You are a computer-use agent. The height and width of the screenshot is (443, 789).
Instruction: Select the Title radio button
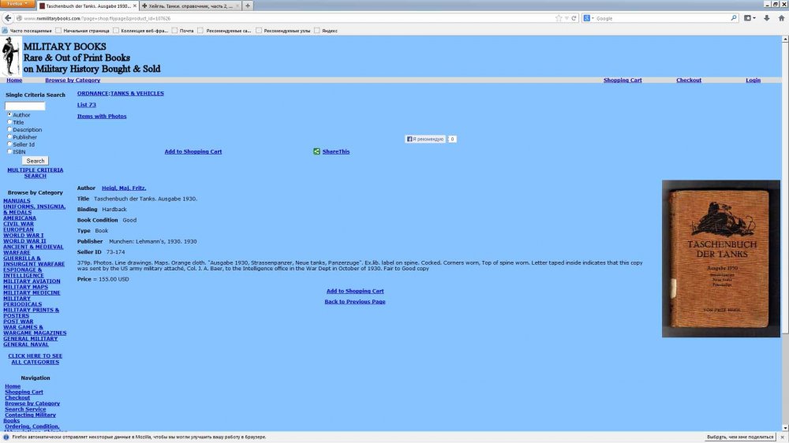[x=9, y=121]
